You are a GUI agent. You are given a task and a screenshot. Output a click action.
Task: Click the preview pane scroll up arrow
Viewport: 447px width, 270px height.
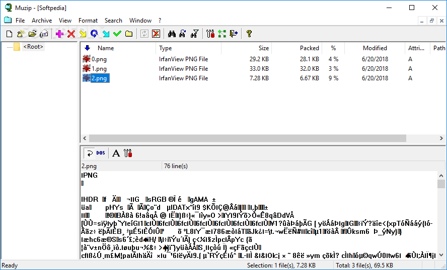(x=441, y=176)
